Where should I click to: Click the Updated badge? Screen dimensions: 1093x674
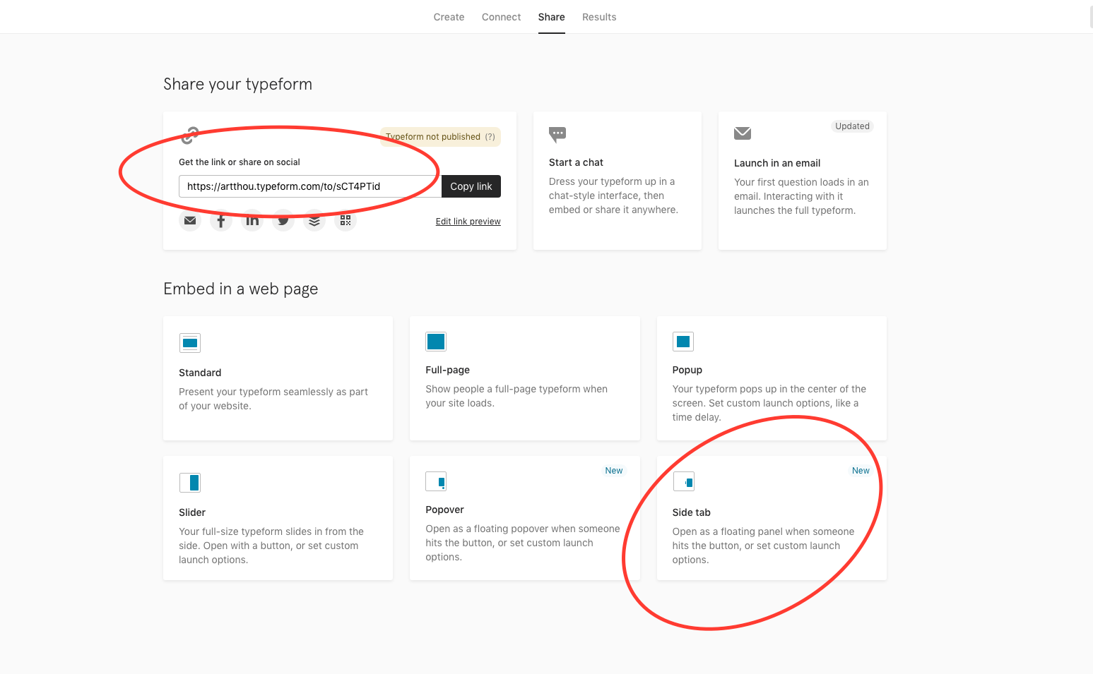(852, 126)
